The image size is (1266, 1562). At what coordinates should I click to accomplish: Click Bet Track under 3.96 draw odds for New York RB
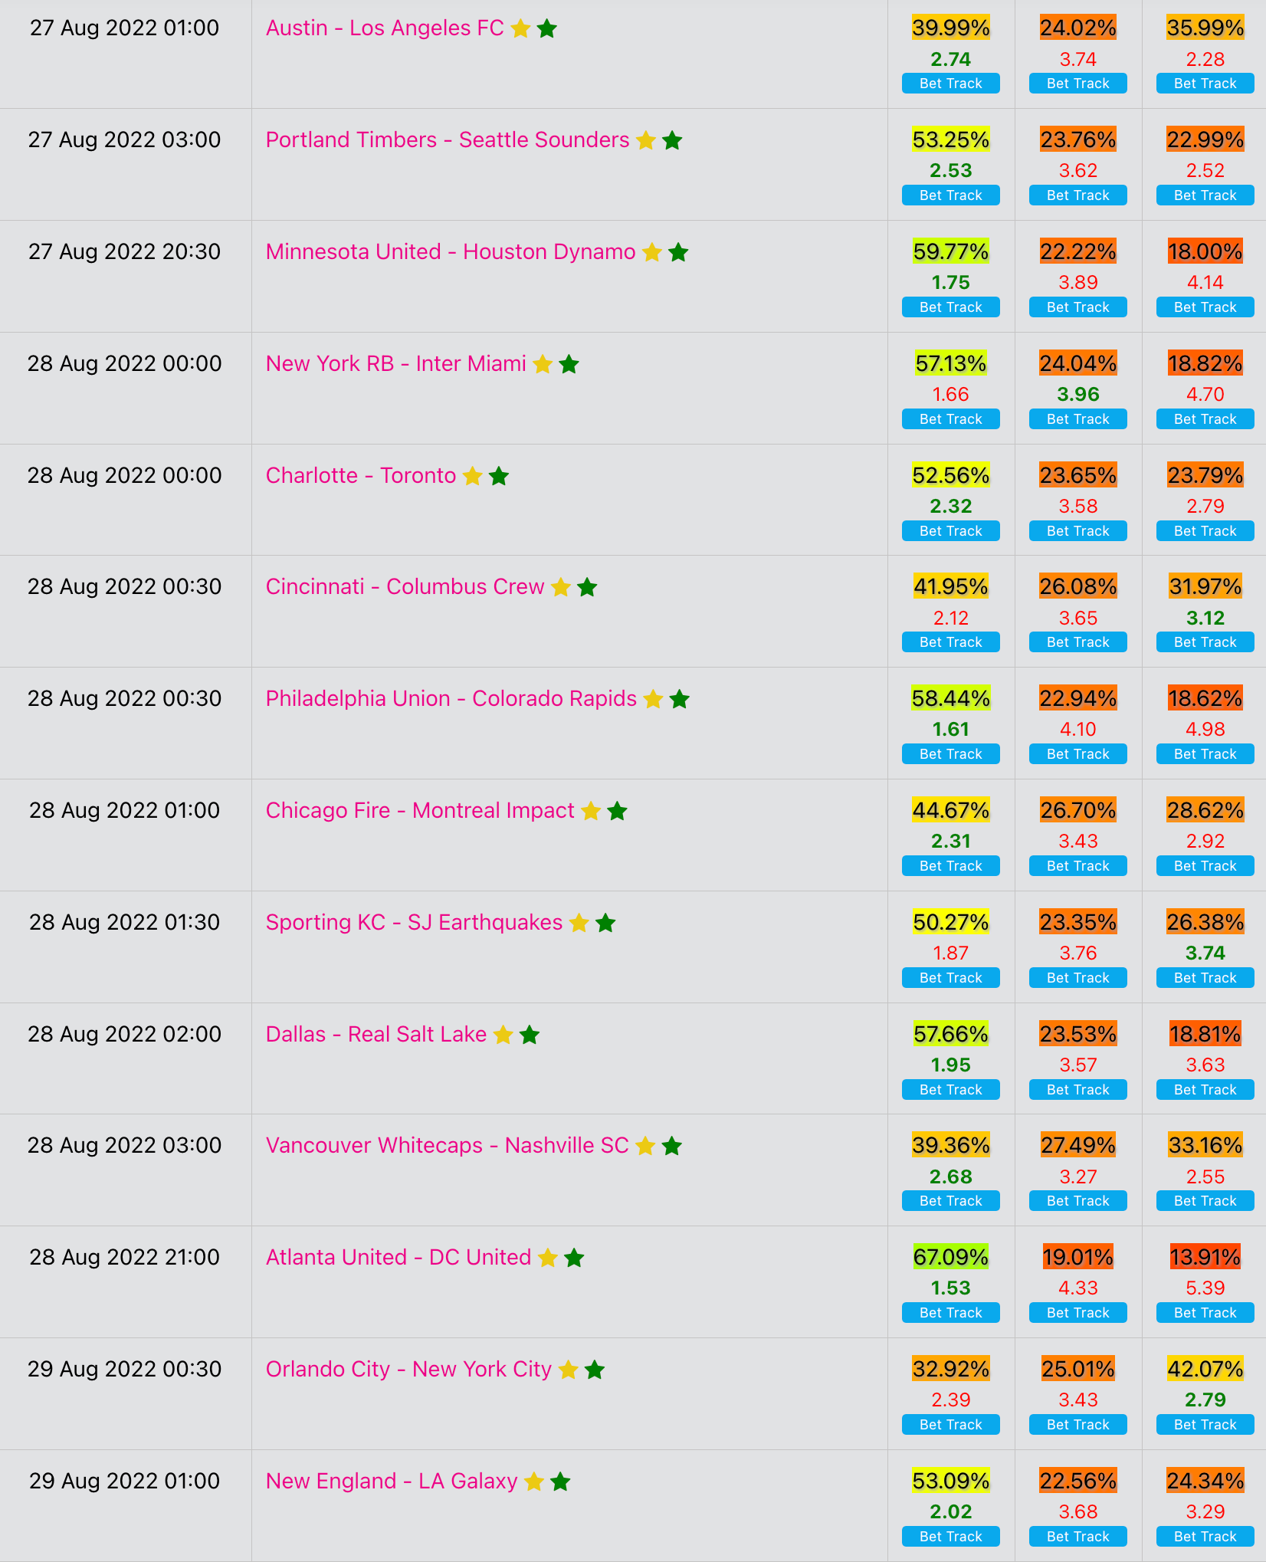(x=1078, y=419)
